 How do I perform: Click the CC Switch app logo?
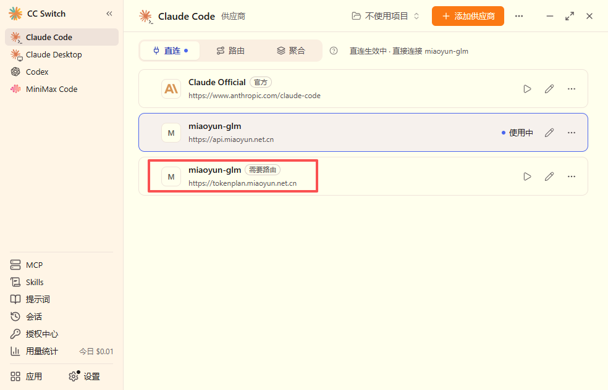tap(15, 14)
